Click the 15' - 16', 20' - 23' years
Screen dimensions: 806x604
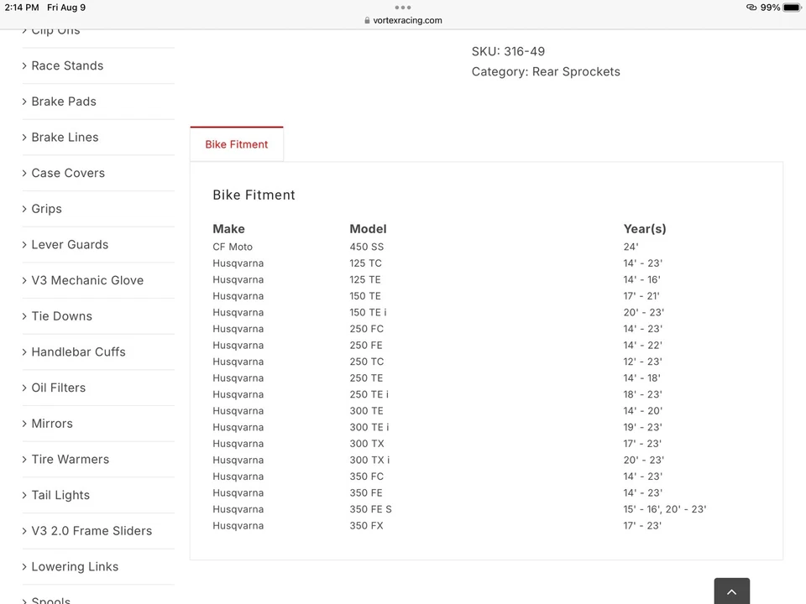coord(665,510)
